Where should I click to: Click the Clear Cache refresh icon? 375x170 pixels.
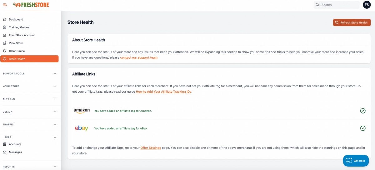5,51
